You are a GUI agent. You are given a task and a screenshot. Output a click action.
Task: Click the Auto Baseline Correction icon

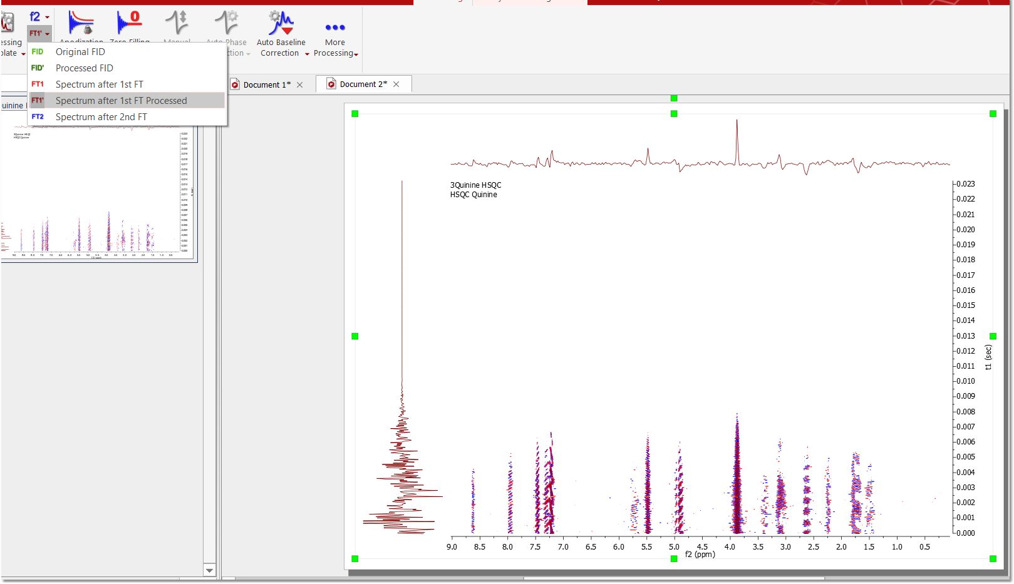[281, 23]
